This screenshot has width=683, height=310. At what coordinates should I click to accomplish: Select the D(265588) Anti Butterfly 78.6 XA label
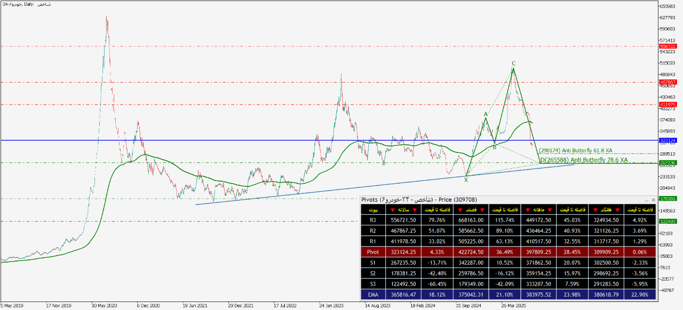[584, 160]
